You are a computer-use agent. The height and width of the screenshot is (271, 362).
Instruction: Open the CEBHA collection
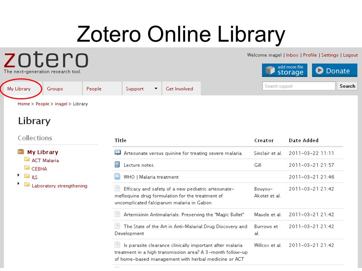coord(39,169)
